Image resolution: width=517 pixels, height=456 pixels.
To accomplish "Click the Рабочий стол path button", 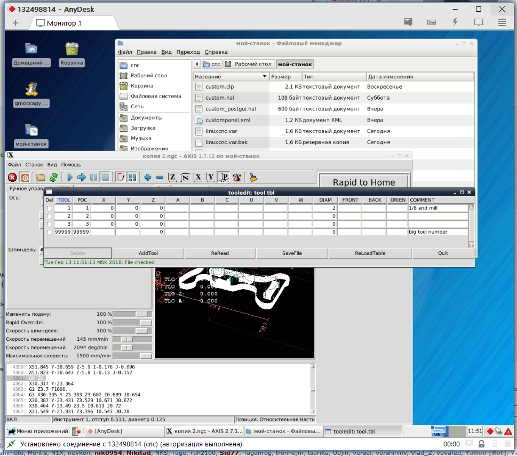I will tap(249, 64).
